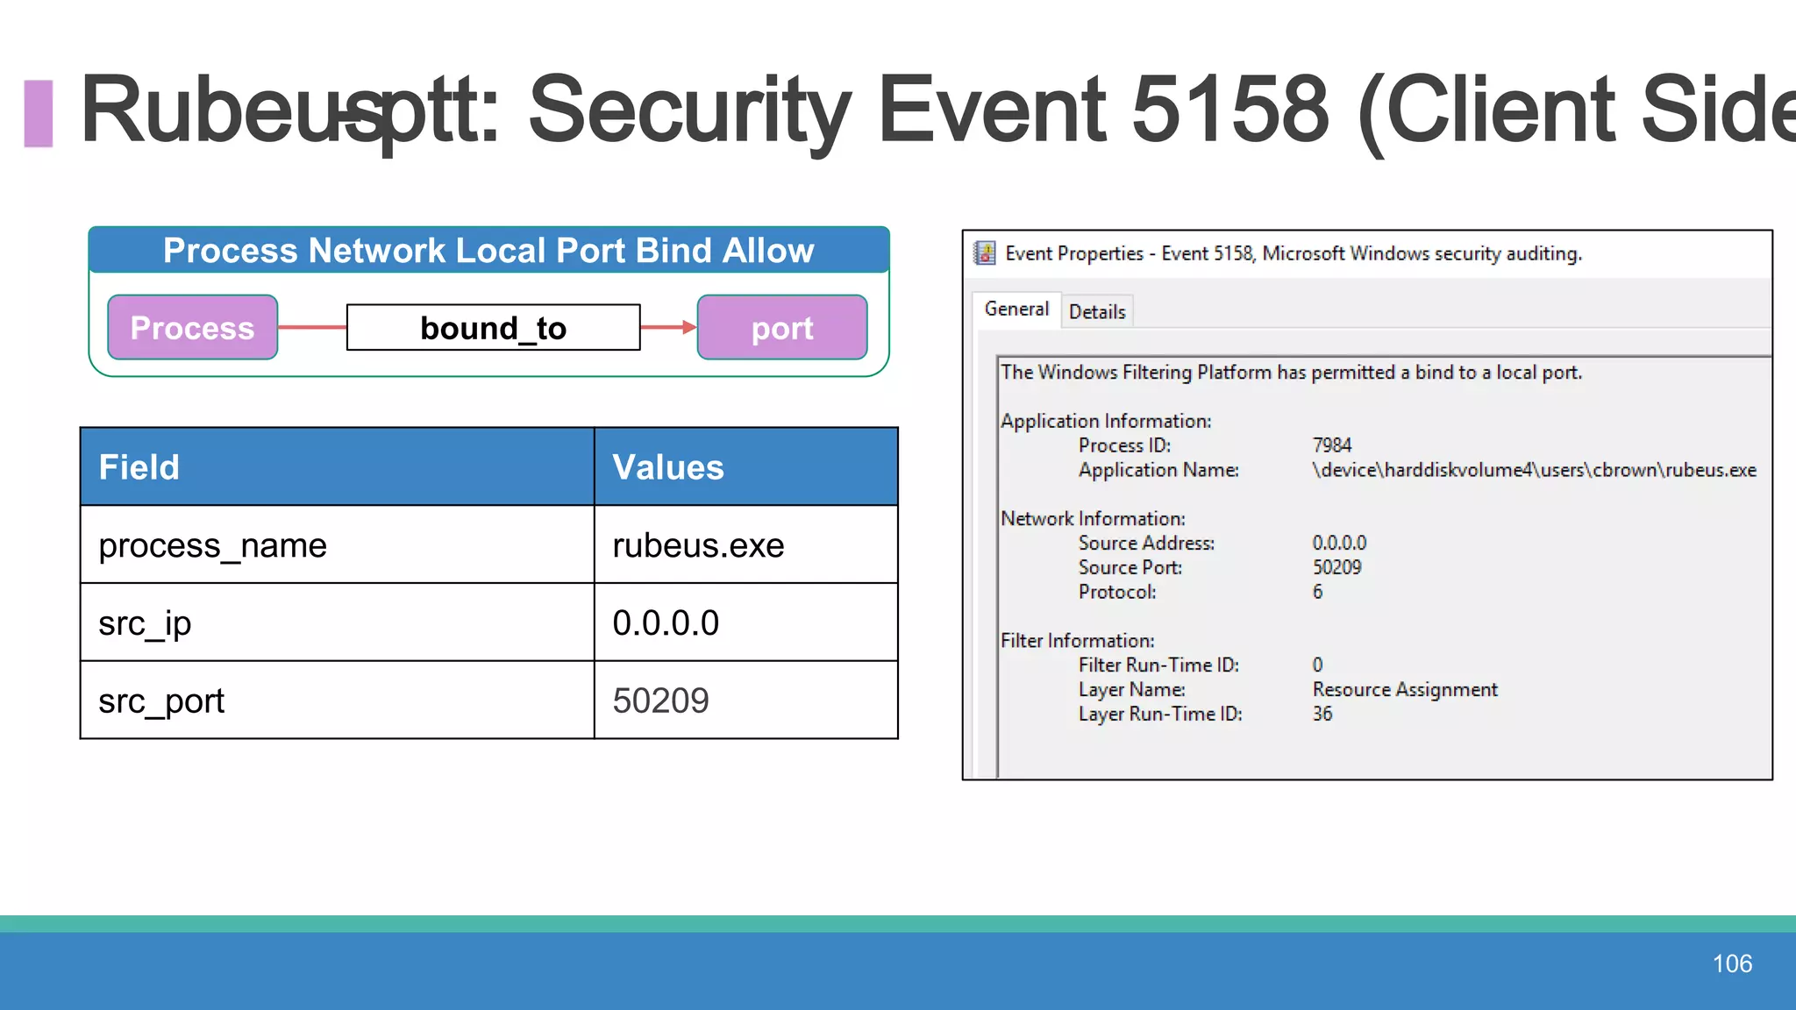This screenshot has width=1796, height=1010.
Task: Select the 50209 table value cell
Action: pyautogui.click(x=746, y=701)
